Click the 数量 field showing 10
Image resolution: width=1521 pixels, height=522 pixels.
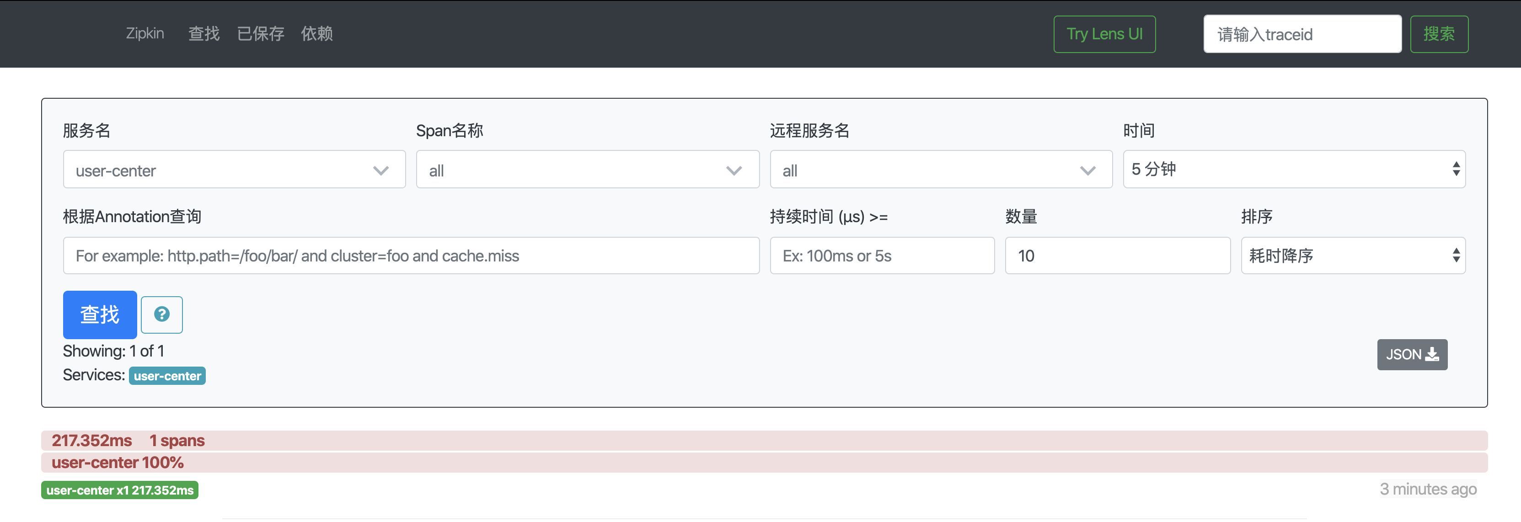(x=1117, y=256)
